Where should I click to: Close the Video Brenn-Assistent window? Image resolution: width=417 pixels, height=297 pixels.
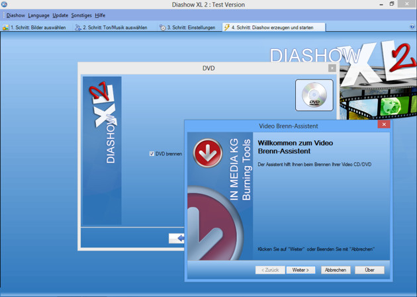point(384,124)
